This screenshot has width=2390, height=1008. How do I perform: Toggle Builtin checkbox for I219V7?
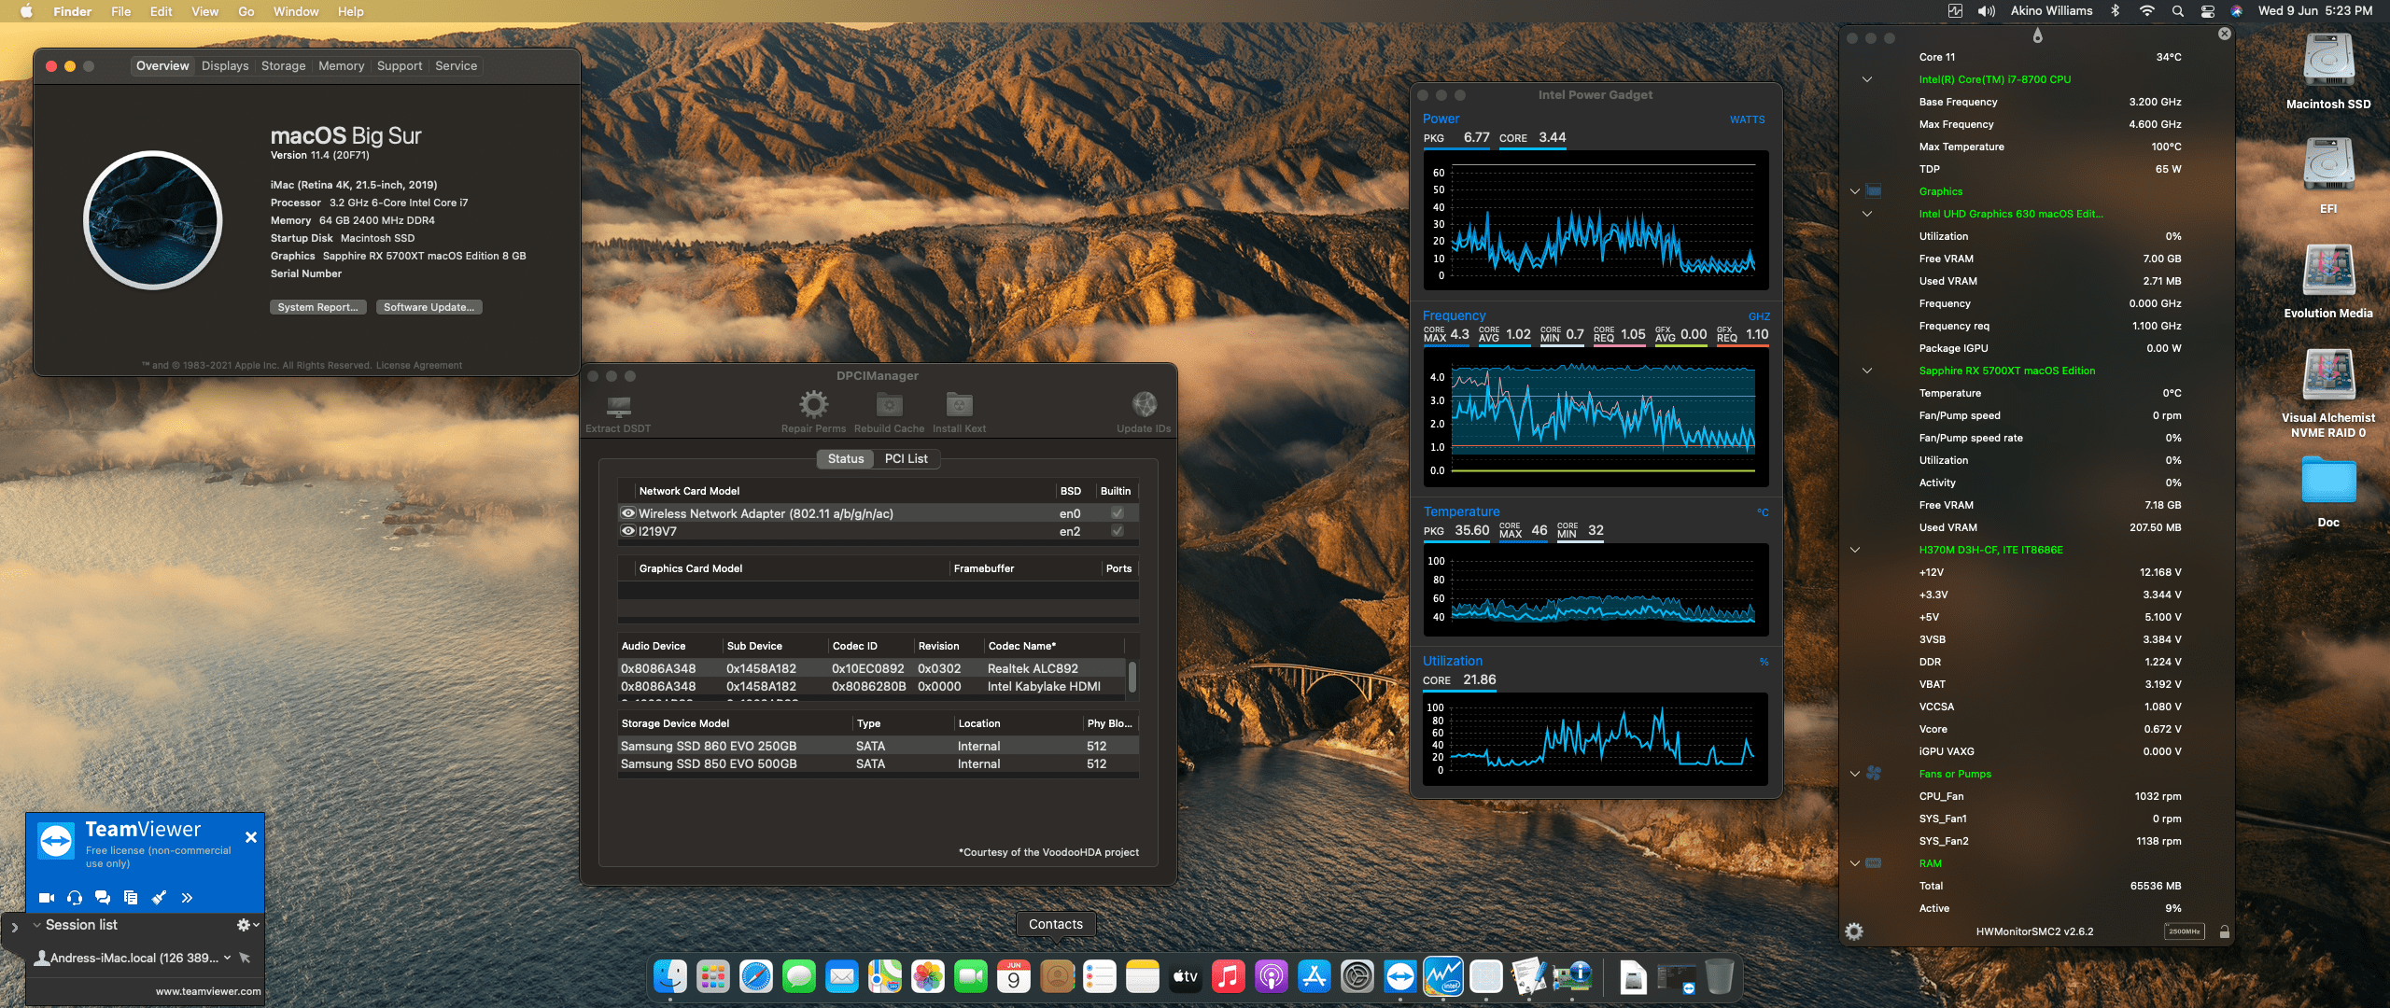(x=1118, y=531)
